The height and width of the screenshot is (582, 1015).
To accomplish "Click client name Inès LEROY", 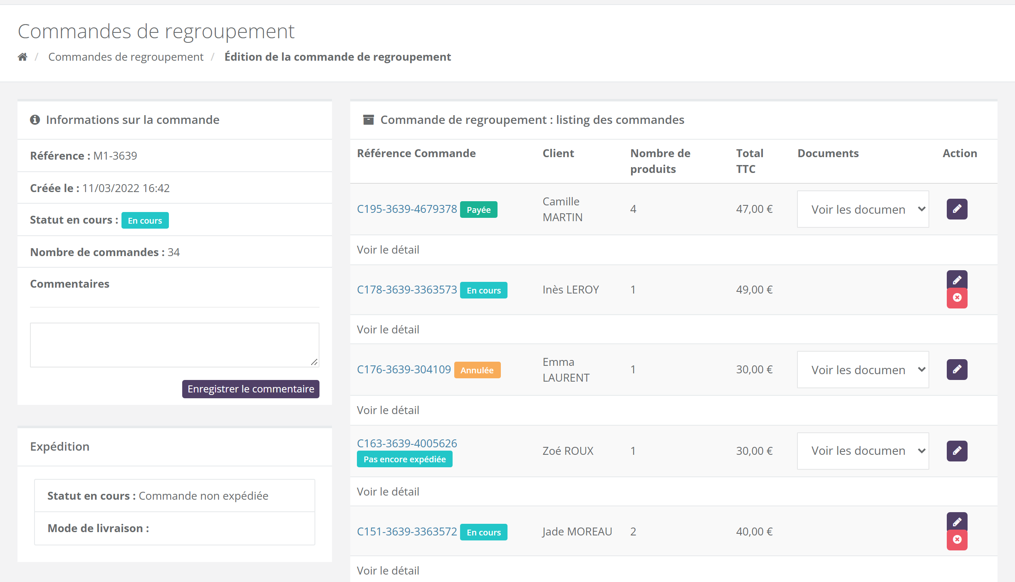I will point(571,290).
